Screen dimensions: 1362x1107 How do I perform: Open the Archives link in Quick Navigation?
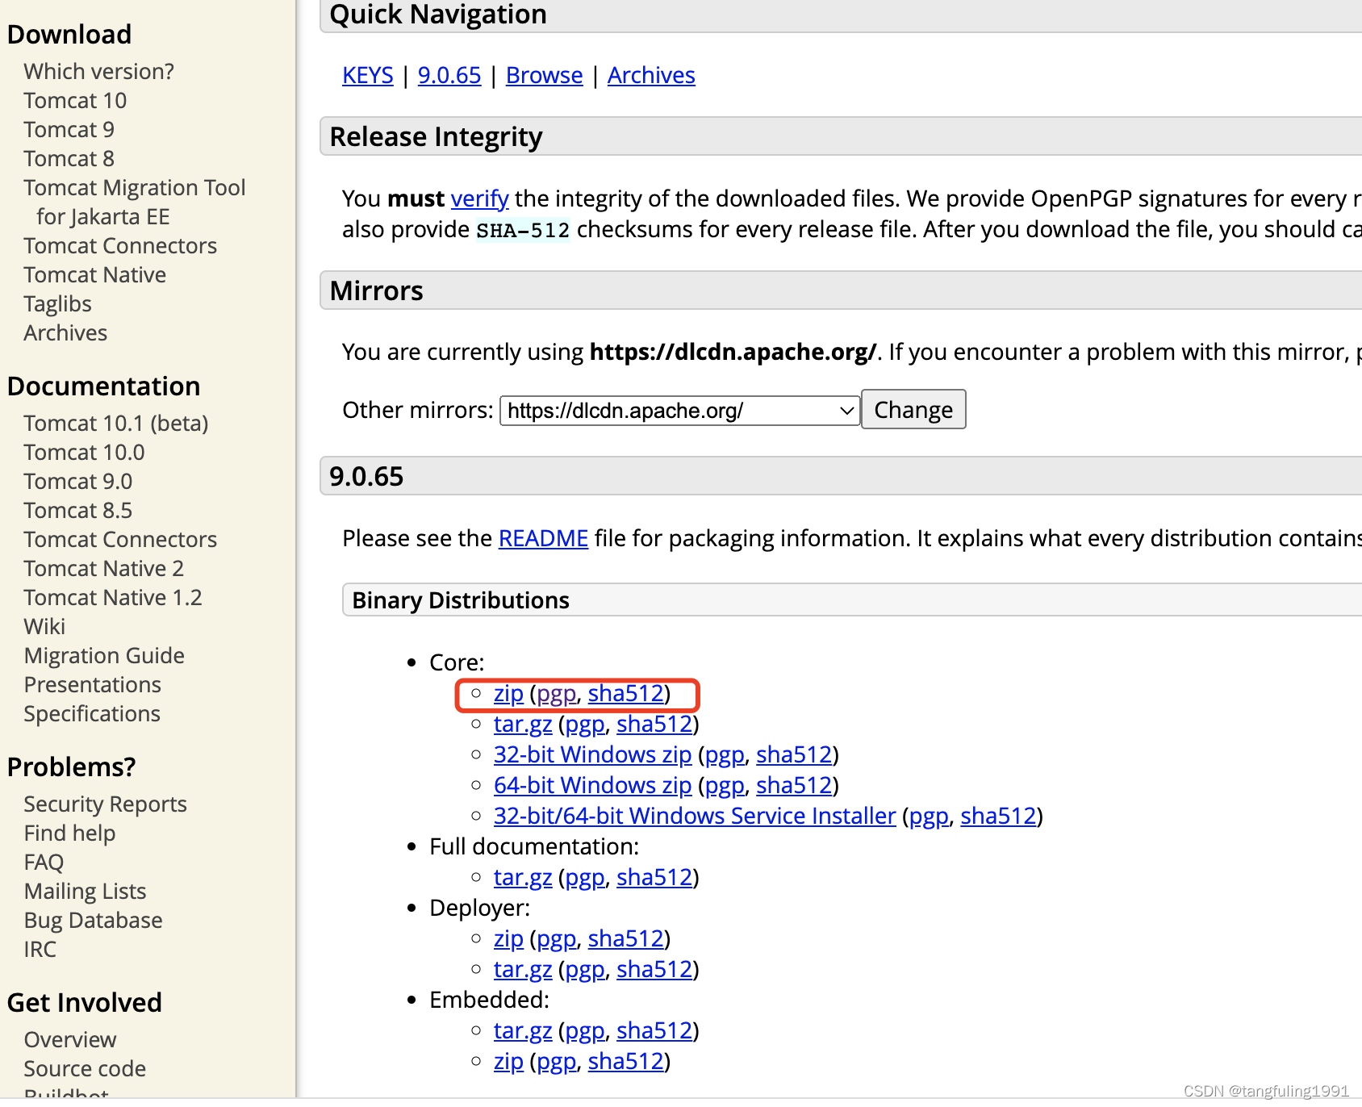[651, 75]
